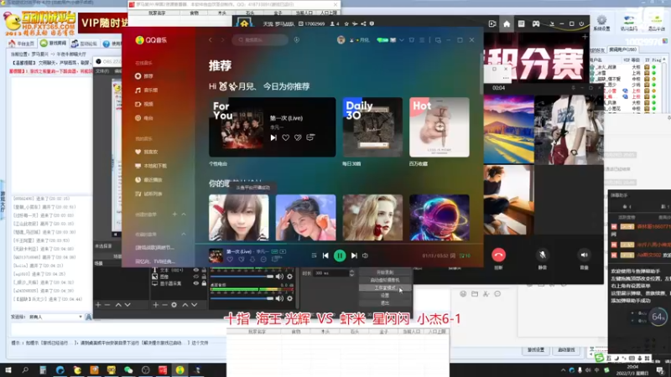Open the skin shirt icon in QQ Music
This screenshot has width=671, height=377.
411,40
